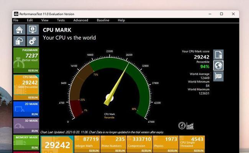The width and height of the screenshot is (249, 153).
Task: Click the Single Threaded 4543 score
Action: coord(197,139)
